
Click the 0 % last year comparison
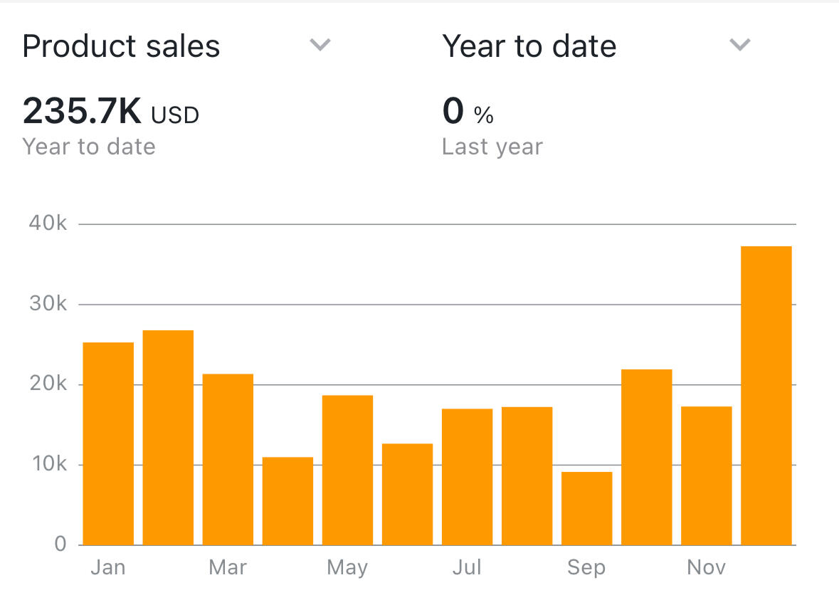[x=468, y=112]
